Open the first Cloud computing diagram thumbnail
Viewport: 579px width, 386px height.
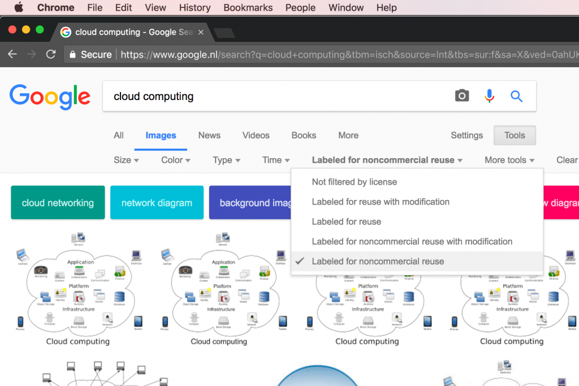(79, 289)
